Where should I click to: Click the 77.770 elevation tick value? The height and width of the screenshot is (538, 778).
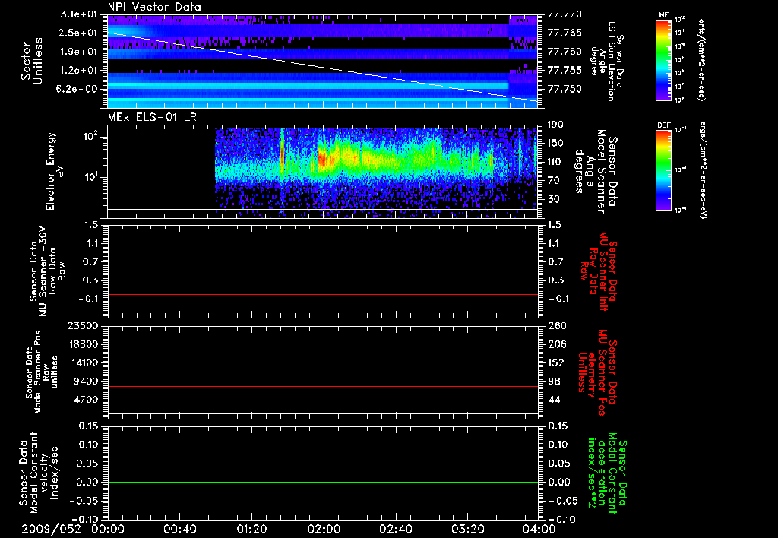(565, 14)
